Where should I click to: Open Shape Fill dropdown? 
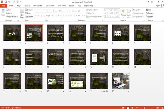pyautogui.click(x=136, y=10)
